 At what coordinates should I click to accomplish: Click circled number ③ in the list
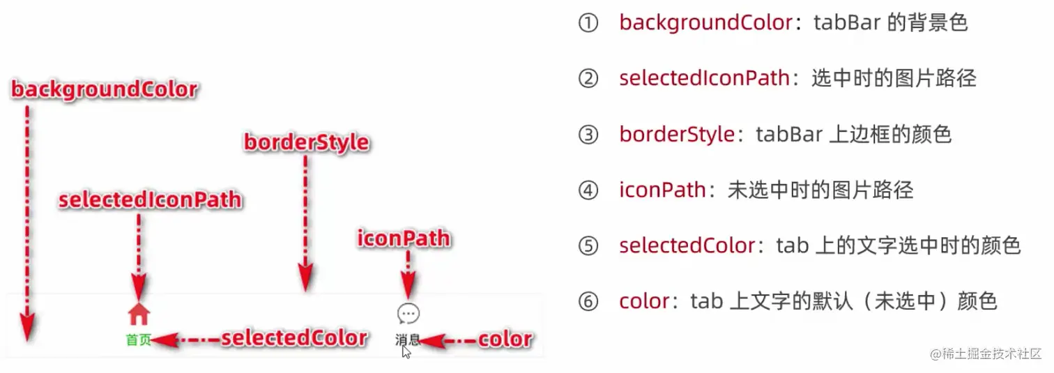coord(588,135)
